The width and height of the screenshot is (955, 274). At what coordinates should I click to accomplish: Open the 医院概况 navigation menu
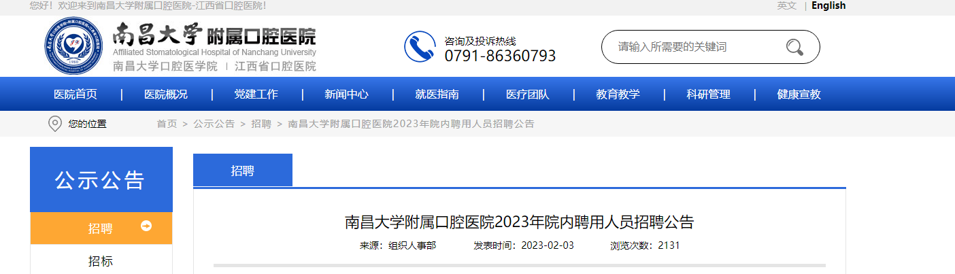[166, 95]
